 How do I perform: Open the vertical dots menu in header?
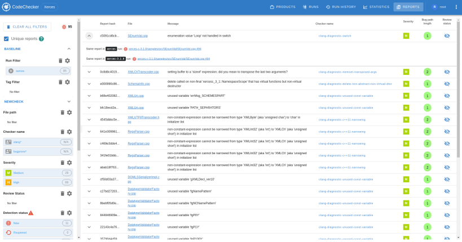pos(456,7)
